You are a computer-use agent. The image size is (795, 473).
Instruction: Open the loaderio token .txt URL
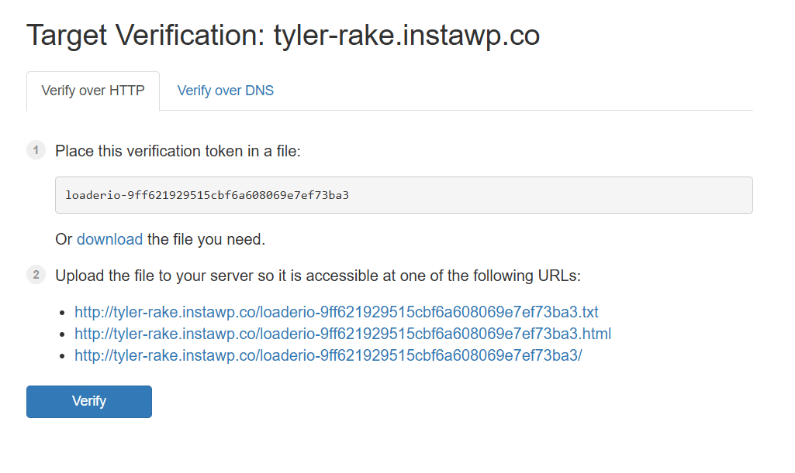(336, 312)
